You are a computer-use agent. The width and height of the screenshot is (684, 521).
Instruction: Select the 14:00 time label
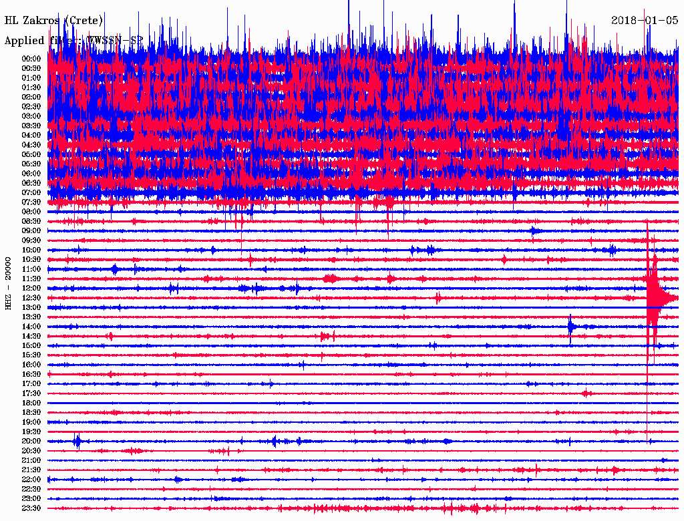(x=31, y=327)
